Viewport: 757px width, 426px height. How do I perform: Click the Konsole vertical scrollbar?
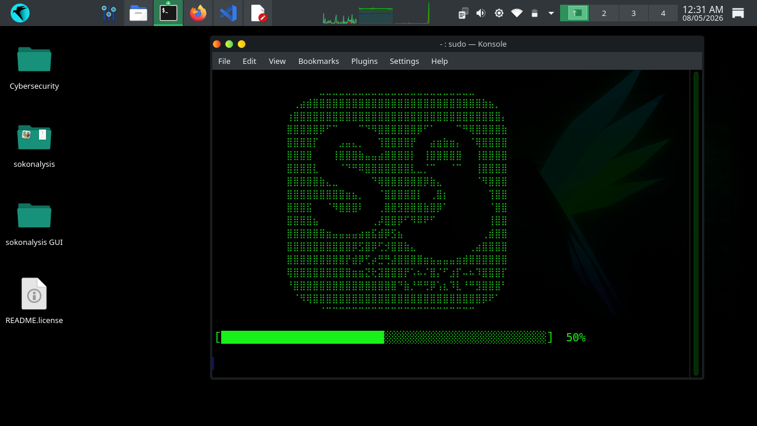click(696, 224)
